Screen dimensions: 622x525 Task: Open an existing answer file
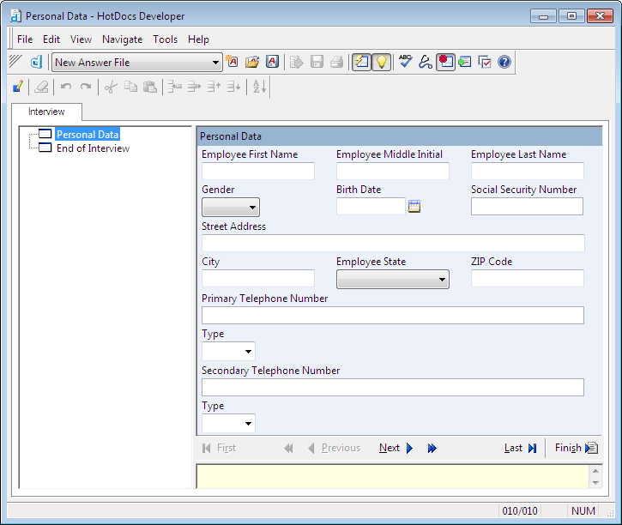[252, 62]
